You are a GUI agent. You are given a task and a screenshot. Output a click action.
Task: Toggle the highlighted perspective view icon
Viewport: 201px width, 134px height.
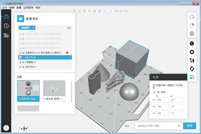(x=110, y=11)
